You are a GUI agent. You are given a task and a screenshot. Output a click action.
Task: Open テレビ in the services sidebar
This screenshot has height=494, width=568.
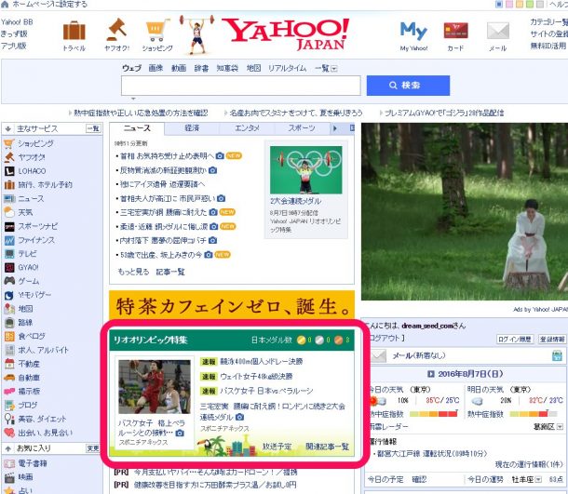(x=27, y=254)
